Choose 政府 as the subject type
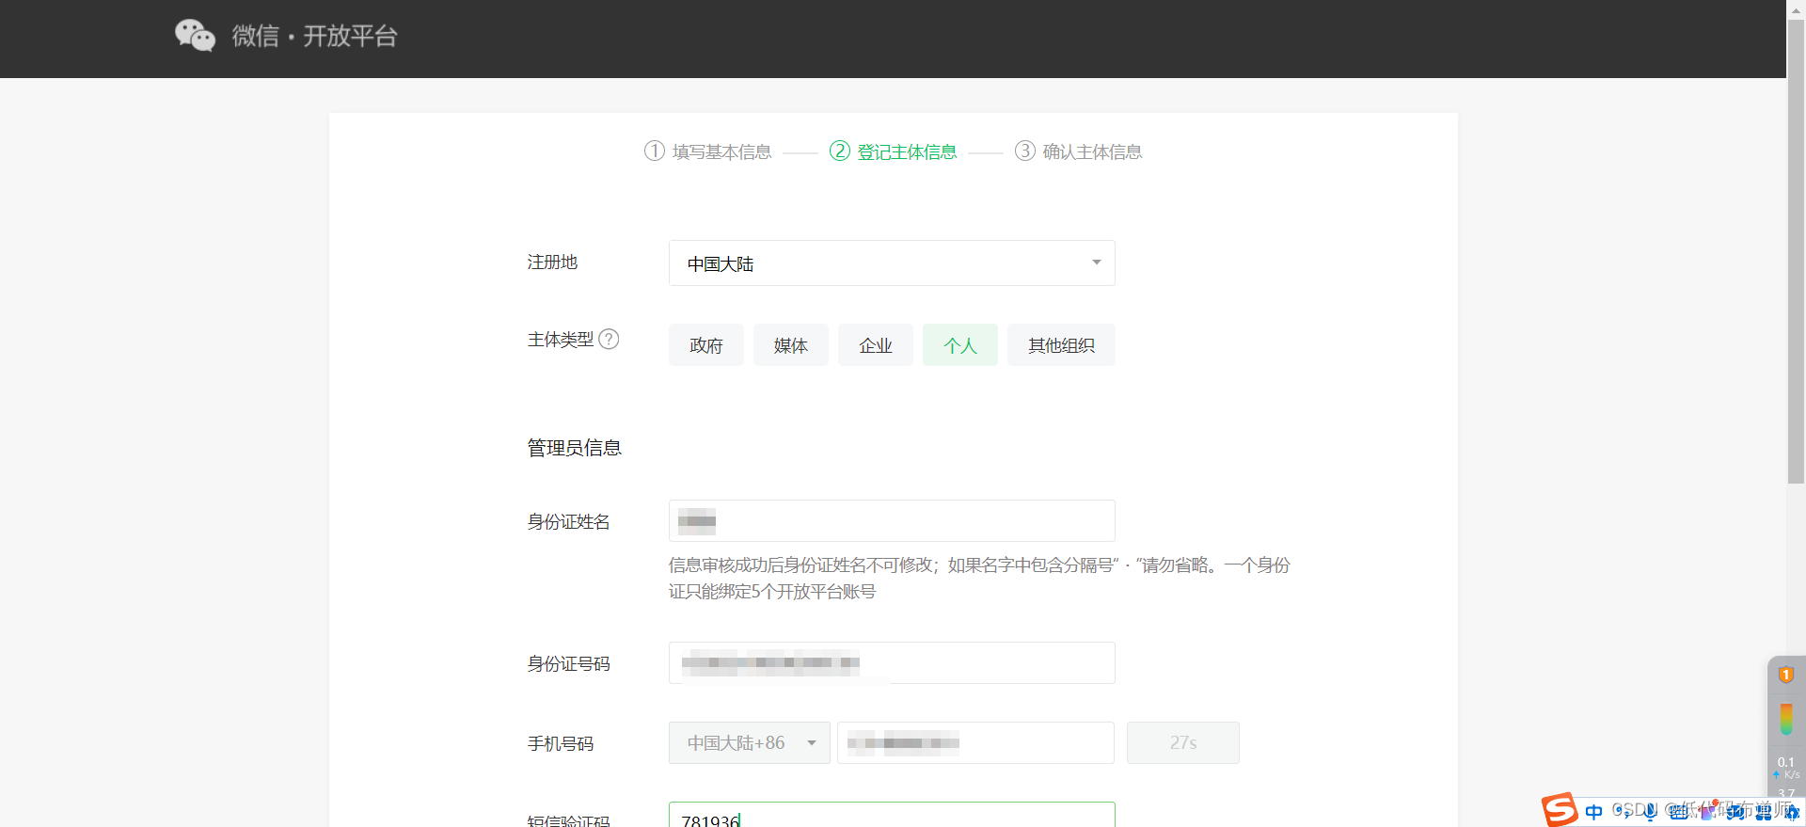 (706, 345)
